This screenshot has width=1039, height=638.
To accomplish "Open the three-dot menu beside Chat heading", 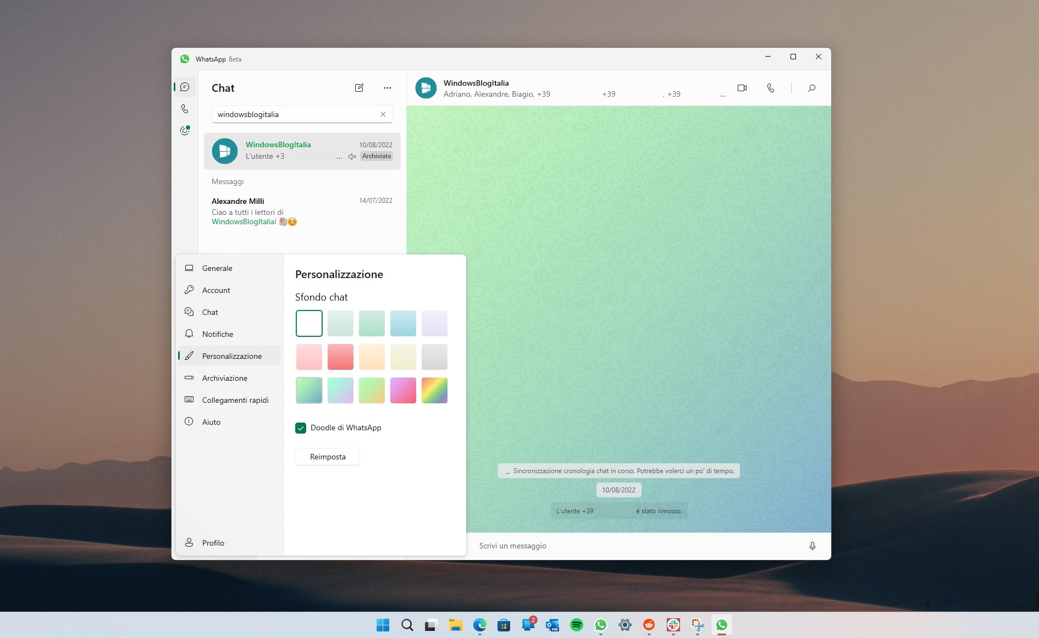I will [388, 88].
